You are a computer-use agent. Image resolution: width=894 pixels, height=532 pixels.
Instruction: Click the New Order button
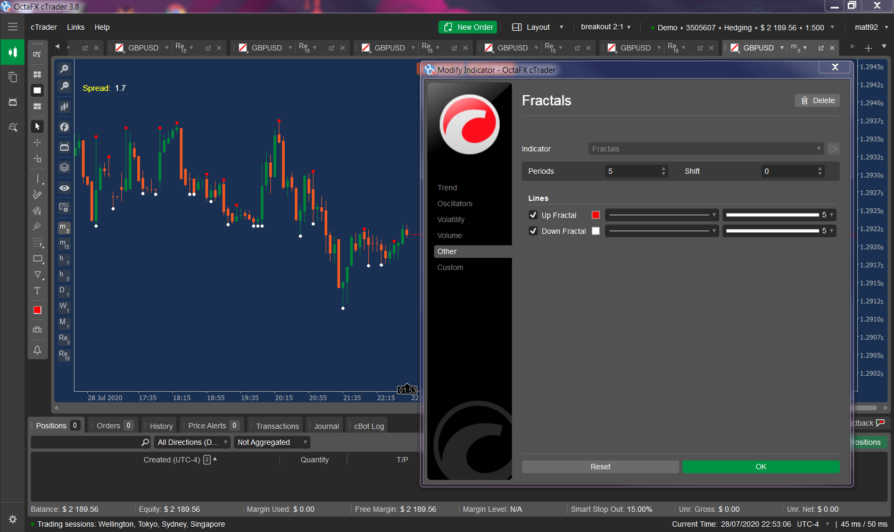(468, 27)
